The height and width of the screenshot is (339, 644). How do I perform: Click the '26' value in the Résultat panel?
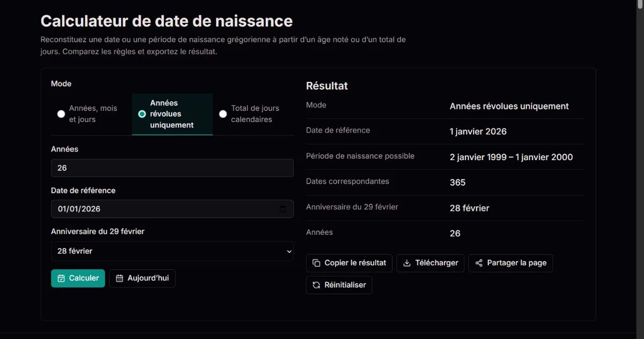455,233
